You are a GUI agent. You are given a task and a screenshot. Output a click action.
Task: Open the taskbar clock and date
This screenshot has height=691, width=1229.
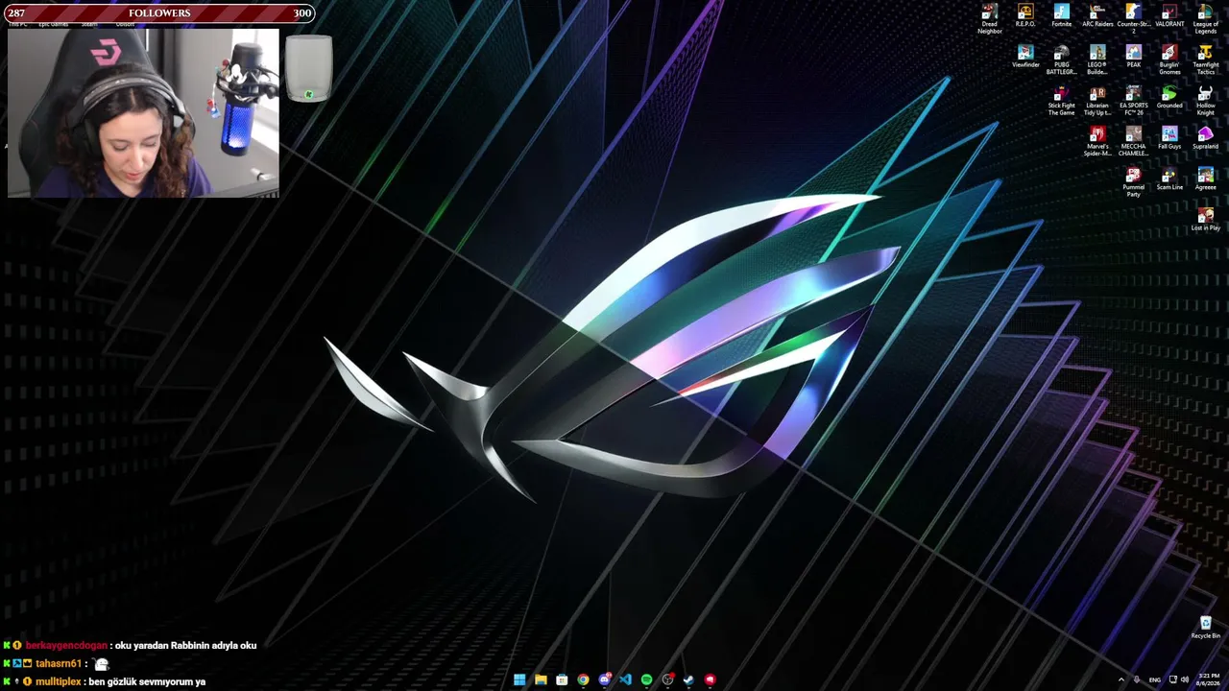pyautogui.click(x=1210, y=679)
